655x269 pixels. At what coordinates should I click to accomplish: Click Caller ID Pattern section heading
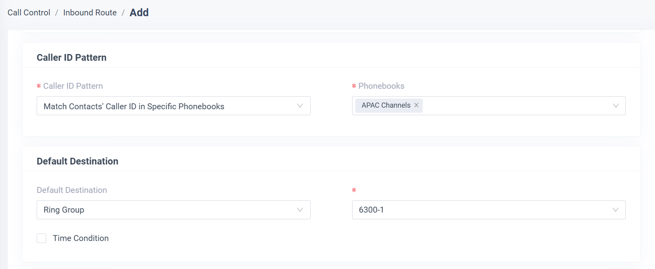click(71, 58)
